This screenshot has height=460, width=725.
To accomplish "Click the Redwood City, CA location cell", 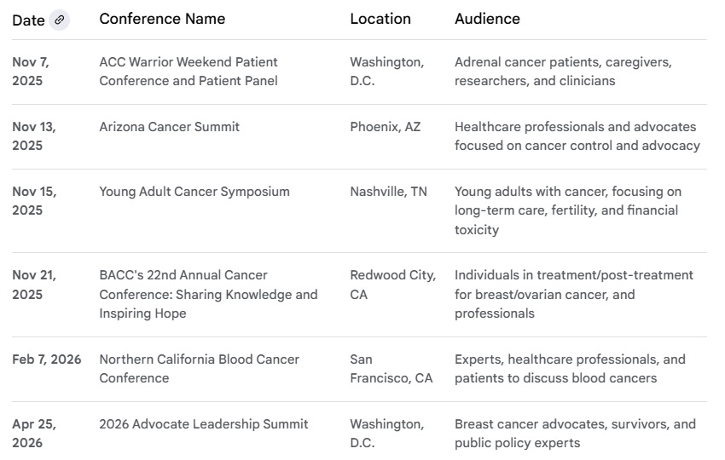I will [392, 285].
